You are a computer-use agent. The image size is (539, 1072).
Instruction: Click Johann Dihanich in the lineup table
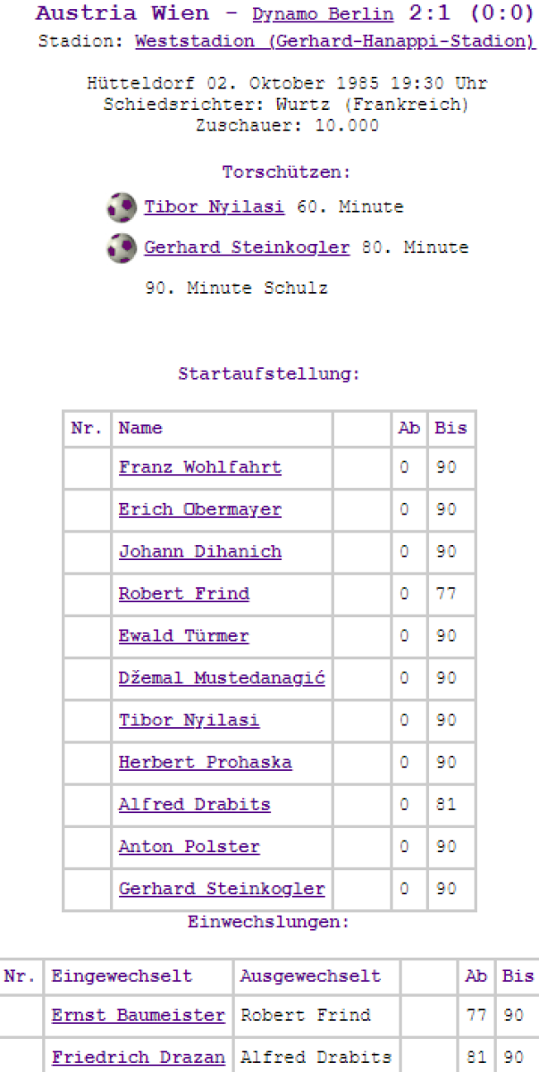[x=199, y=551]
